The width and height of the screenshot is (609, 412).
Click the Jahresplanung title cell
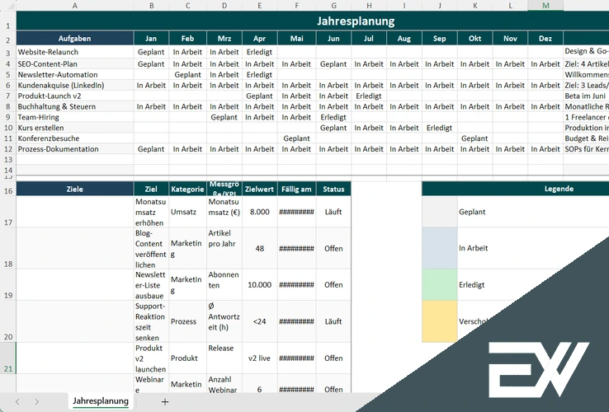(x=355, y=21)
